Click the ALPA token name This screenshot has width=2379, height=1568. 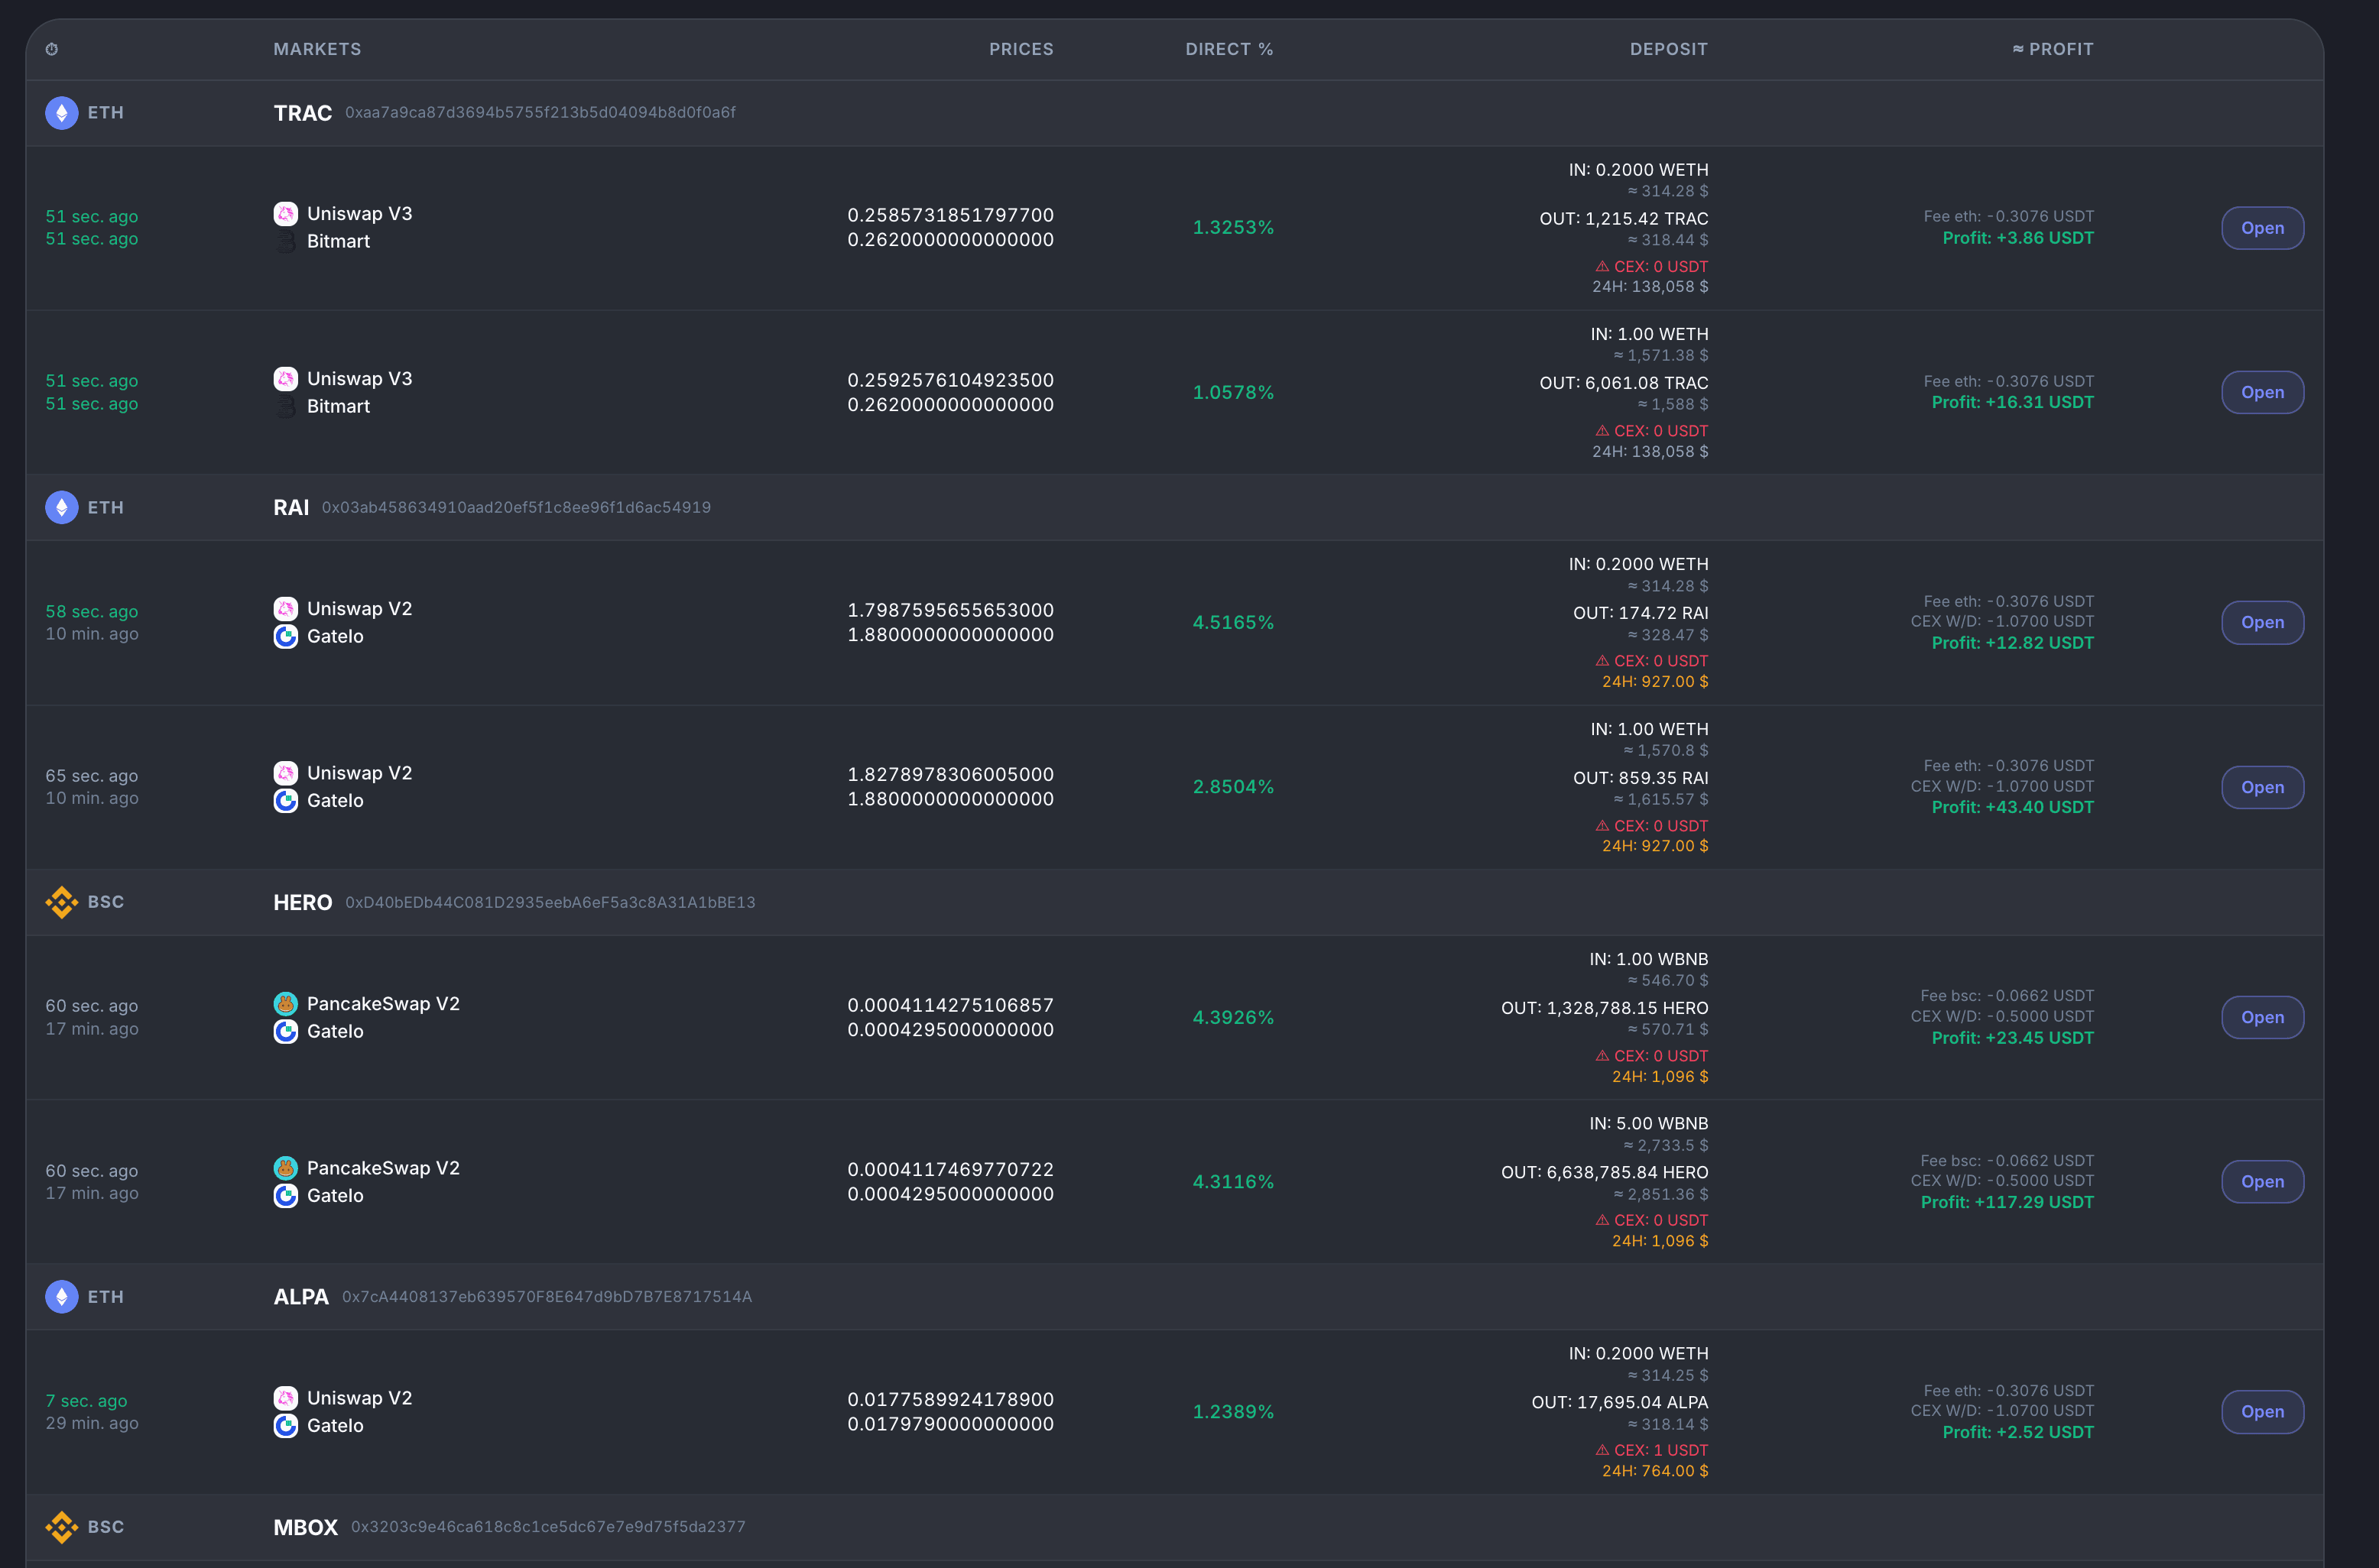click(x=301, y=1297)
